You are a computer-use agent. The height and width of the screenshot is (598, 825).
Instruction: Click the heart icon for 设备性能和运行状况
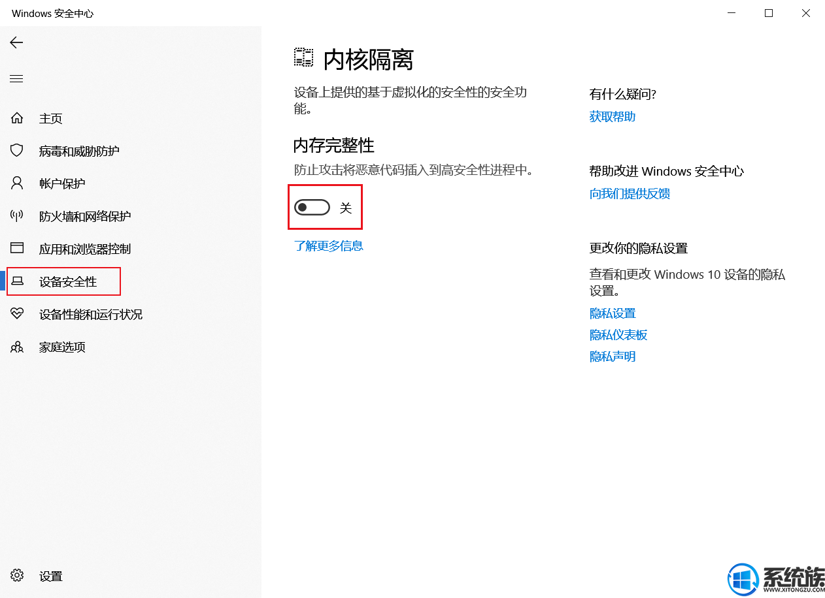tap(17, 314)
